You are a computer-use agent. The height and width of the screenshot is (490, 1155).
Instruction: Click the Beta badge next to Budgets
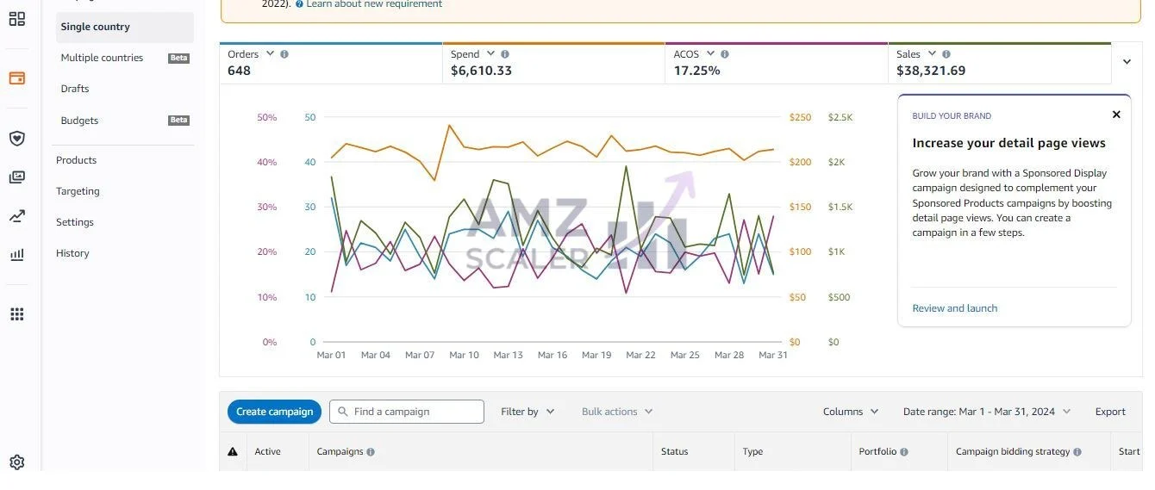tap(178, 121)
